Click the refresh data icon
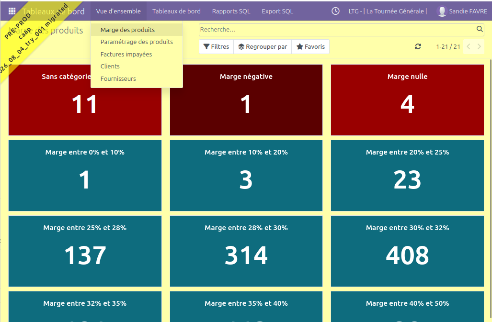The image size is (492, 322). click(x=418, y=47)
